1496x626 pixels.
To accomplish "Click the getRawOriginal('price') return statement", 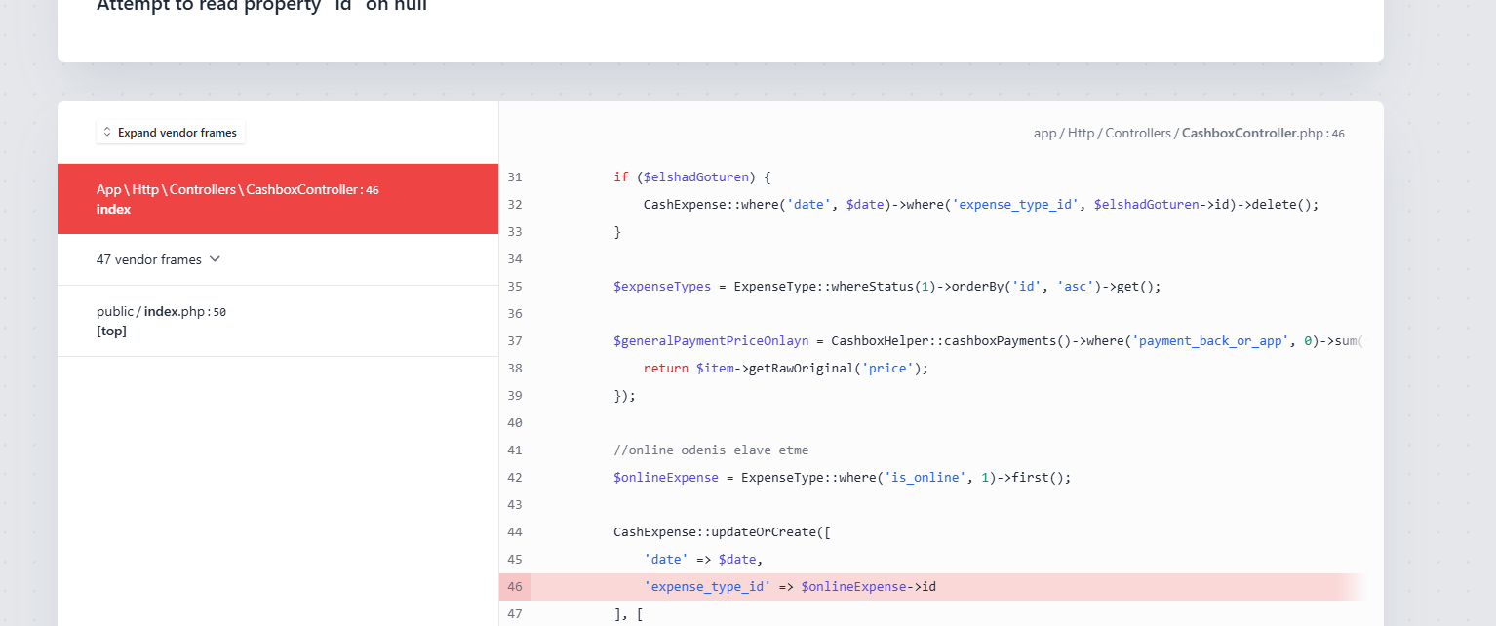I will 785,369.
